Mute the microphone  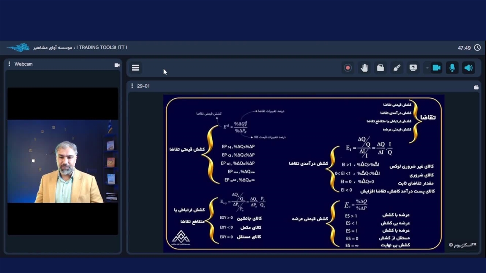click(x=452, y=68)
